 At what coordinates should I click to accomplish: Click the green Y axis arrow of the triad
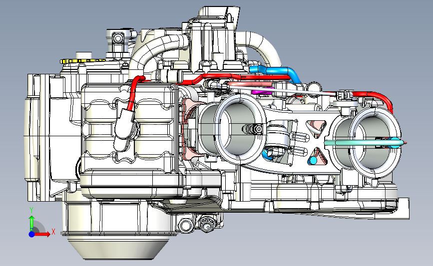[32, 224]
